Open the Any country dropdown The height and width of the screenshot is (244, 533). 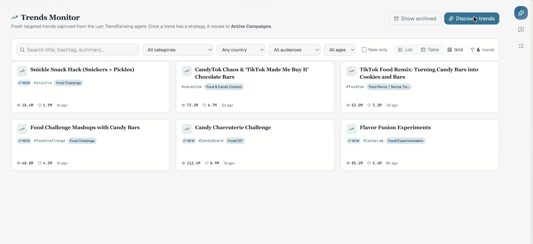(241, 50)
